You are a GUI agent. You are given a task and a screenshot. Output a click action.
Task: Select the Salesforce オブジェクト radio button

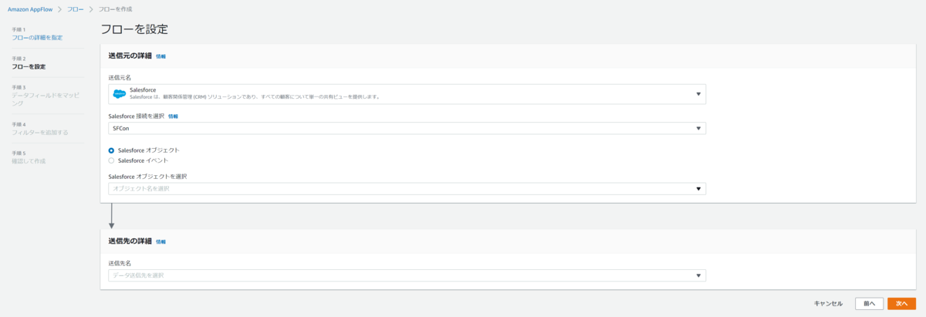coord(112,150)
